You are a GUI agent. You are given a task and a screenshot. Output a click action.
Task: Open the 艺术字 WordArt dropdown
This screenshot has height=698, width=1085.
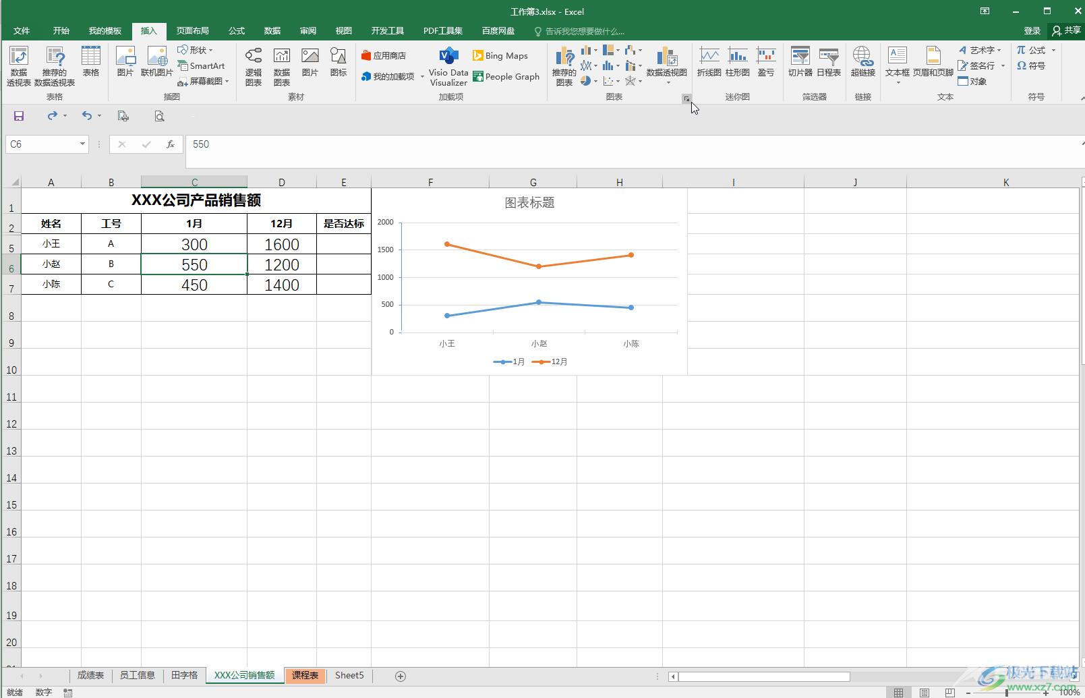pyautogui.click(x=980, y=50)
